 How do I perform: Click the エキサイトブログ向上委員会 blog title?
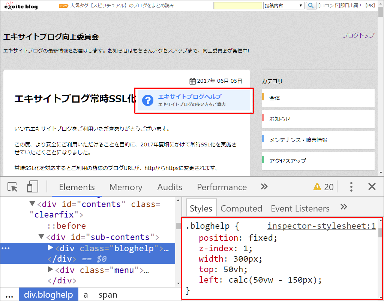pos(51,37)
